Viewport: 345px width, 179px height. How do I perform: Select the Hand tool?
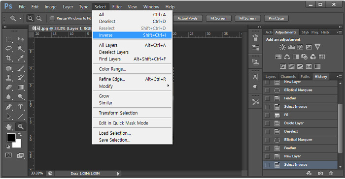(x=8, y=127)
